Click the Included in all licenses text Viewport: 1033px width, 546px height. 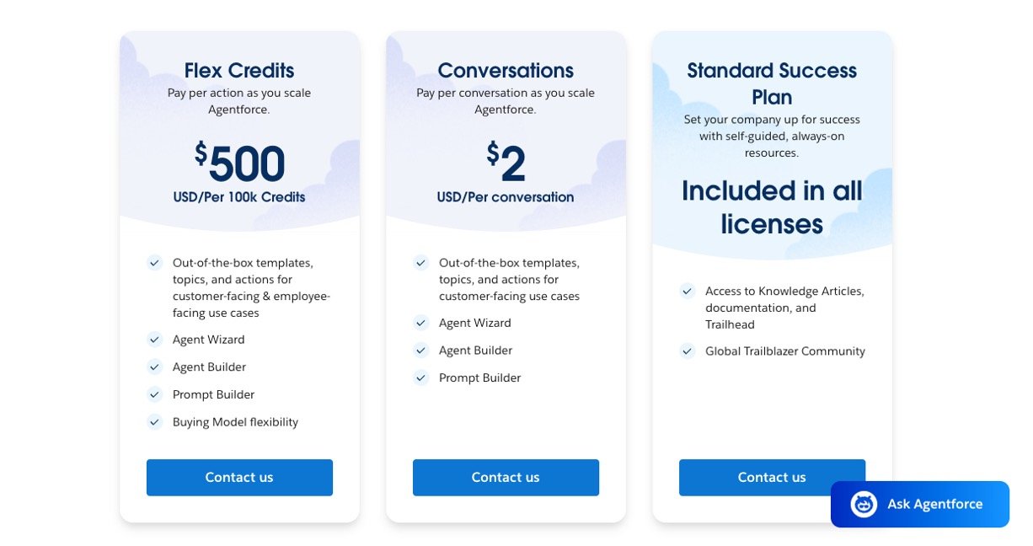point(772,207)
